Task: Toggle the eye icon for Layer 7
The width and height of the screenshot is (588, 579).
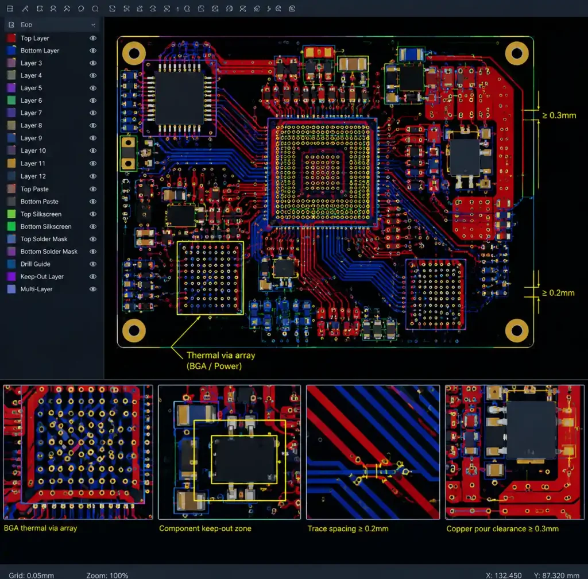Action: click(92, 113)
